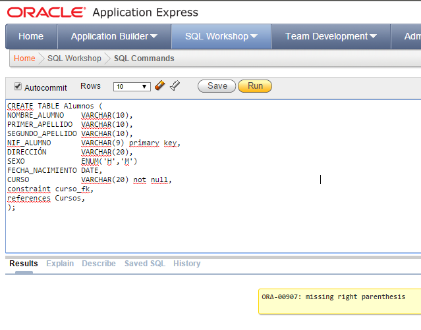Screen dimensions: 421x330
Task: Expand the Team Development menu arrow
Action: [373, 36]
